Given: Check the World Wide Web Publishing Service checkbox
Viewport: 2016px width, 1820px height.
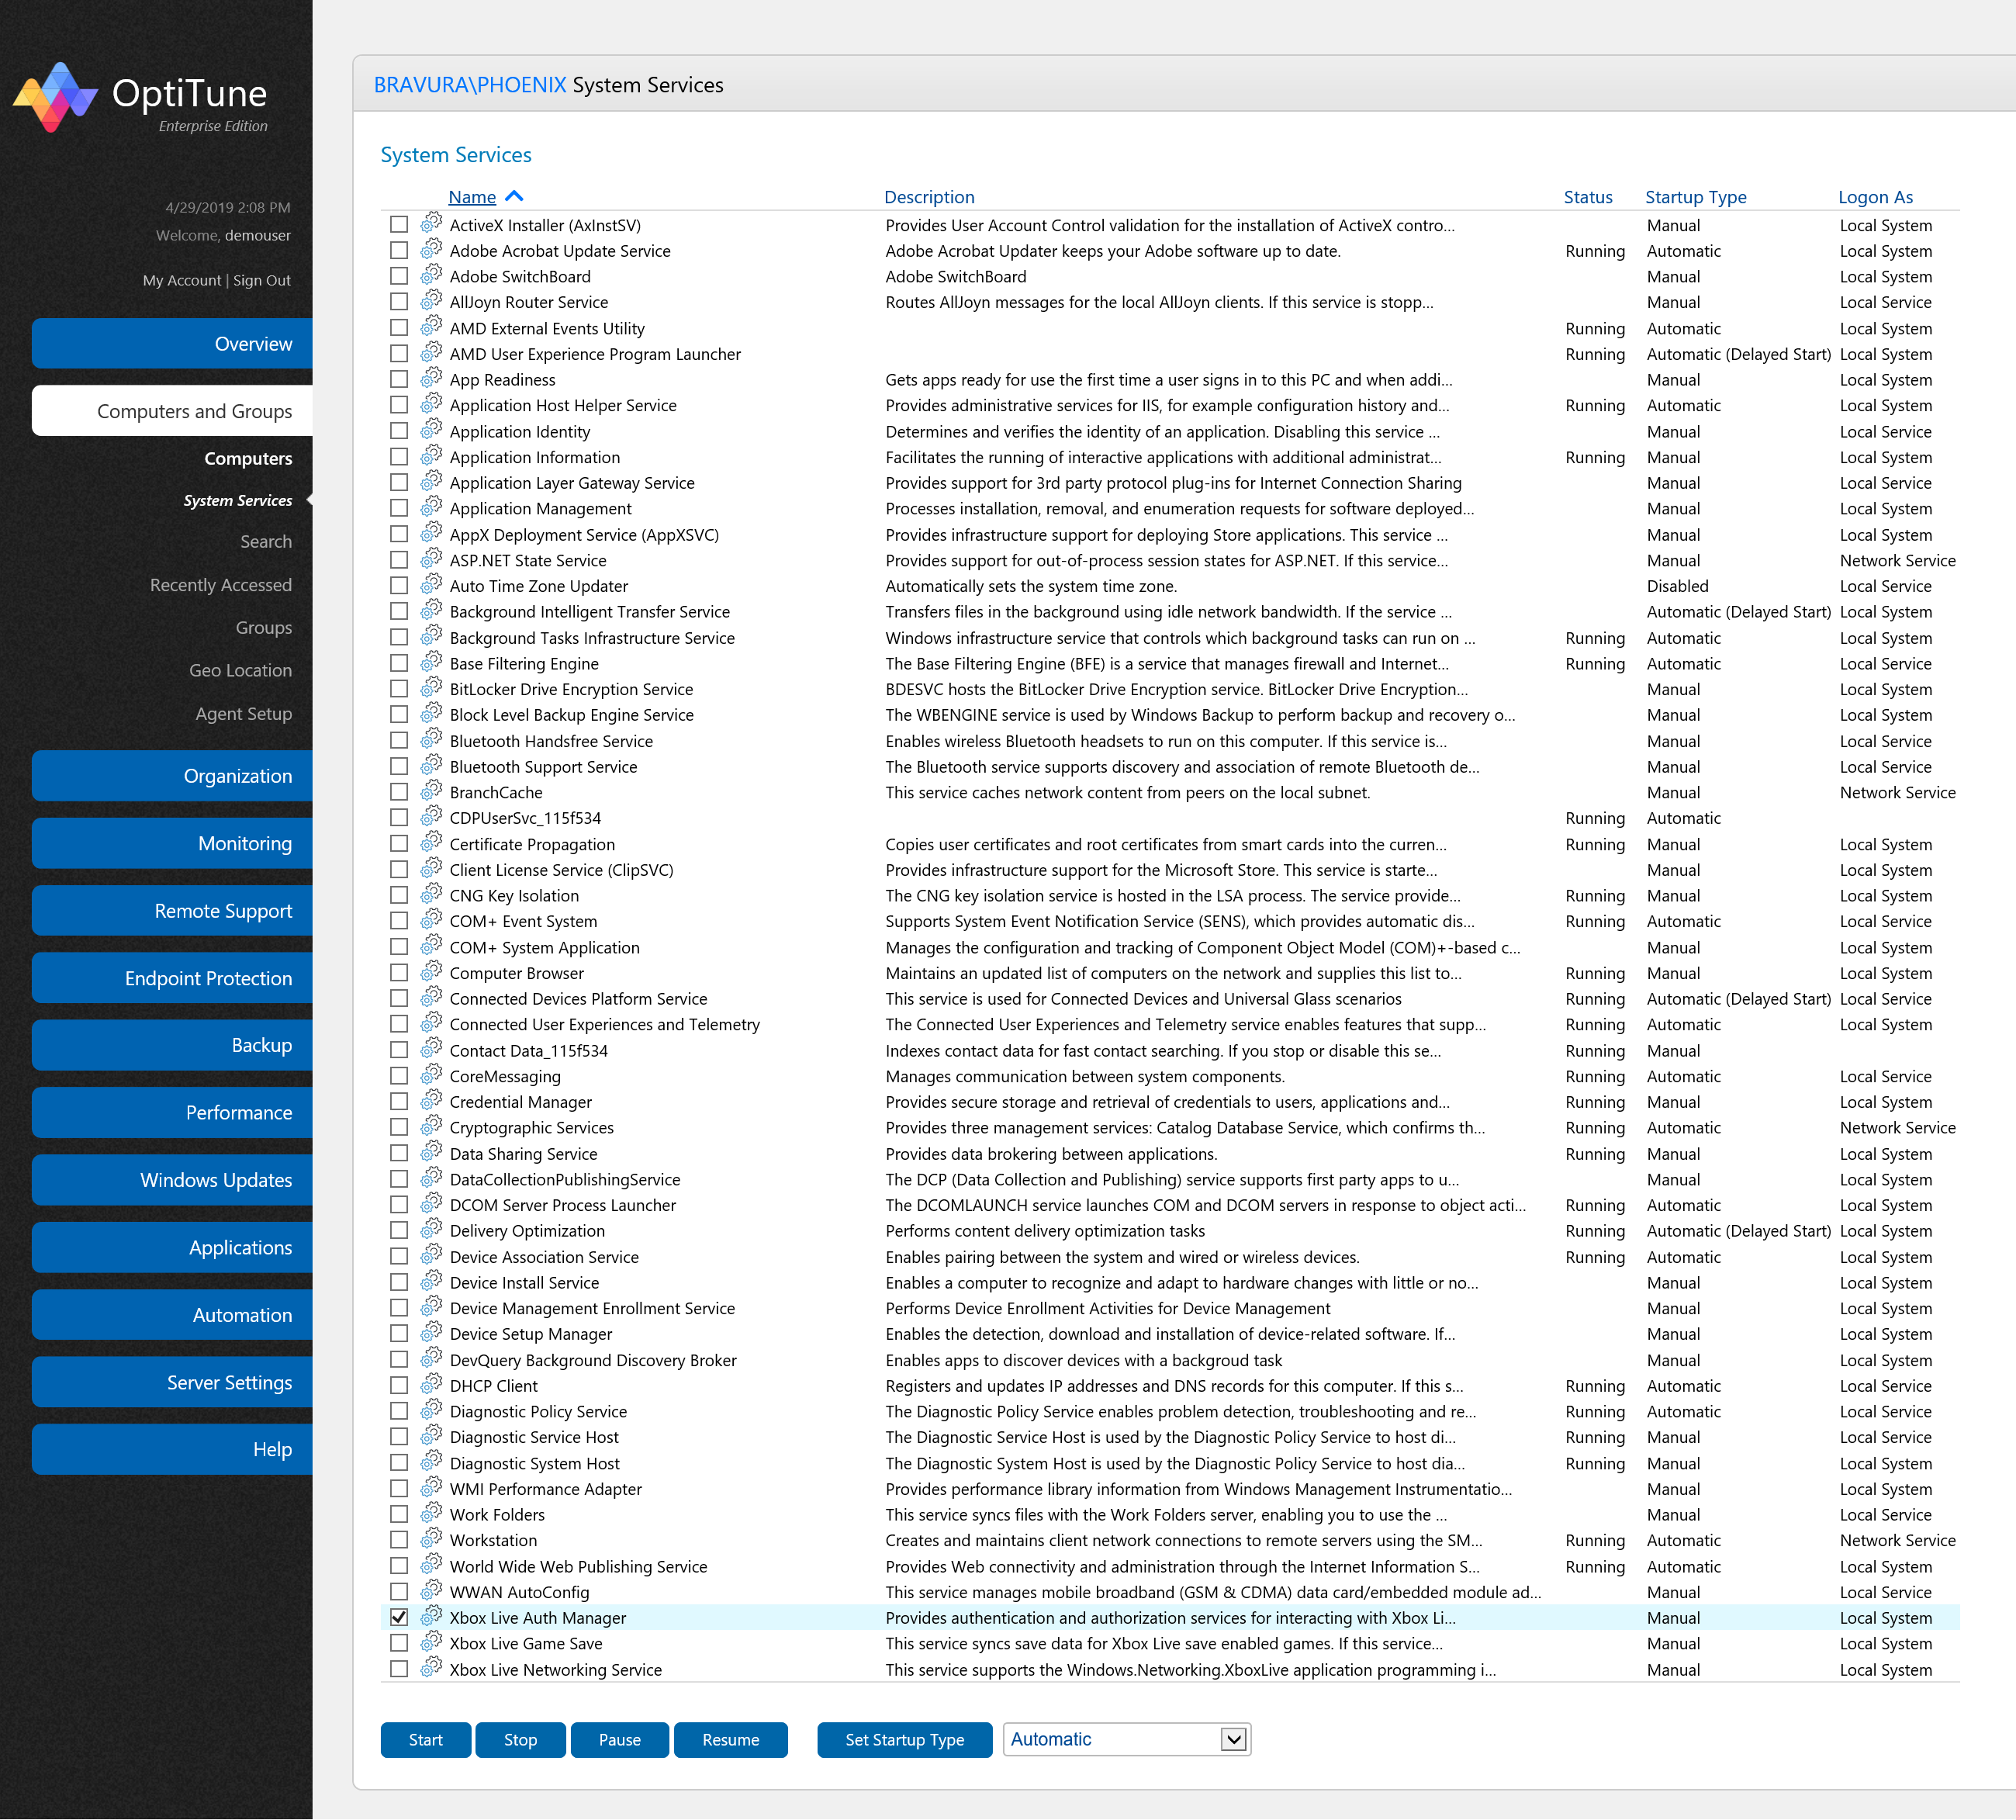Looking at the screenshot, I should tap(399, 1566).
